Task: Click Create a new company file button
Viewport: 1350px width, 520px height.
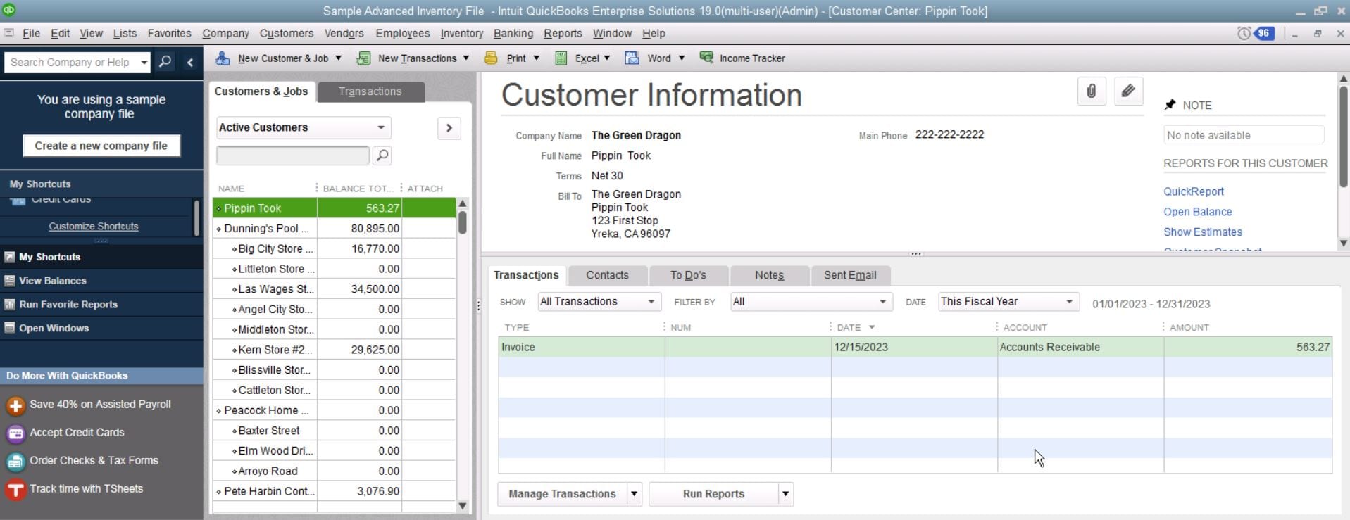Action: pyautogui.click(x=101, y=146)
